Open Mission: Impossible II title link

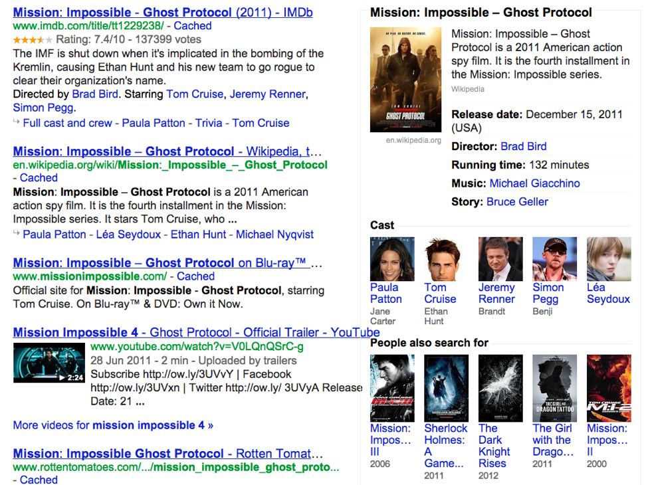pos(607,440)
